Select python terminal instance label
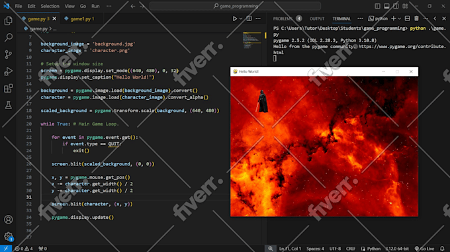The width and height of the screenshot is (450, 252). pyautogui.click(x=378, y=19)
